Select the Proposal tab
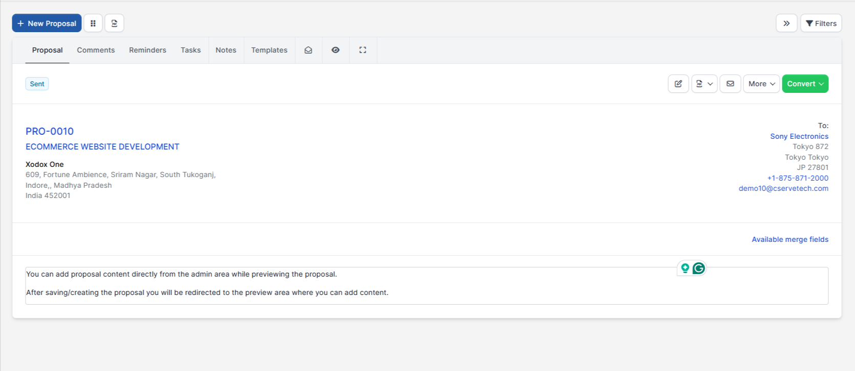This screenshot has height=371, width=855. point(47,50)
